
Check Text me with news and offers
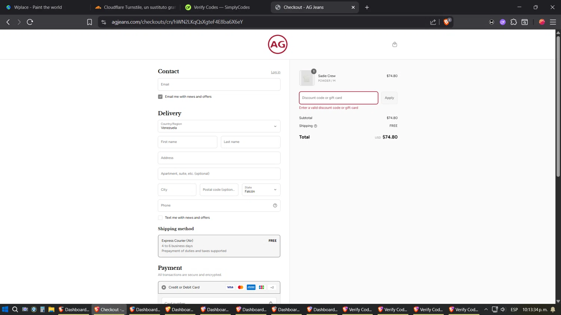pyautogui.click(x=160, y=218)
